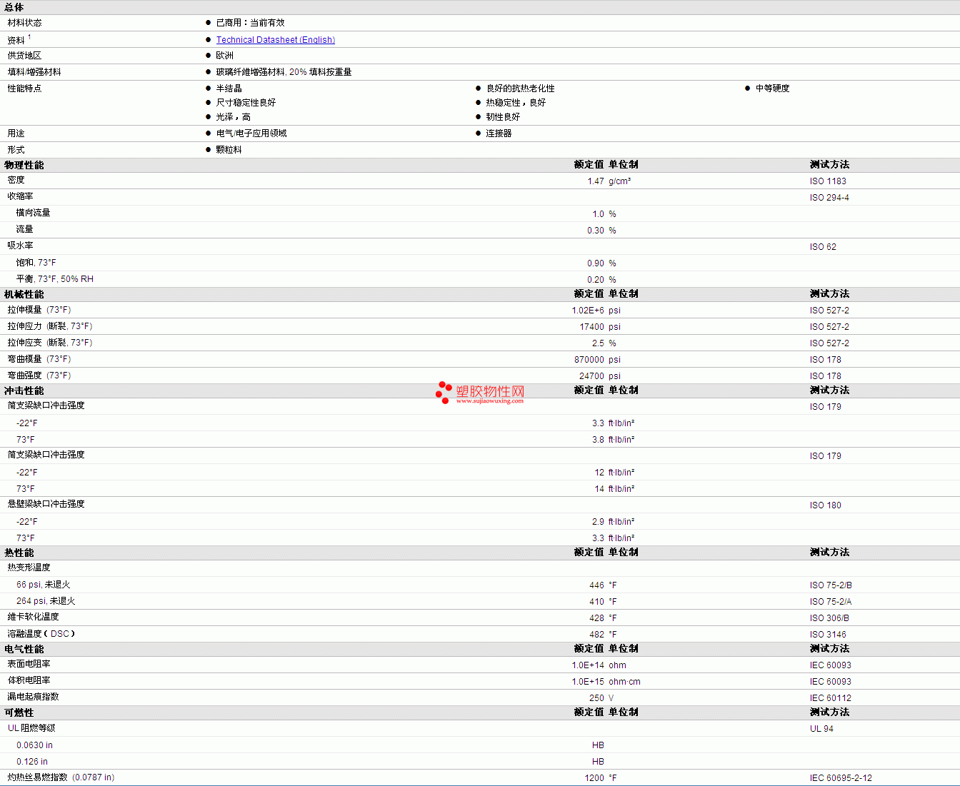
Task: Select the 总体 section header
Action: [x=14, y=7]
